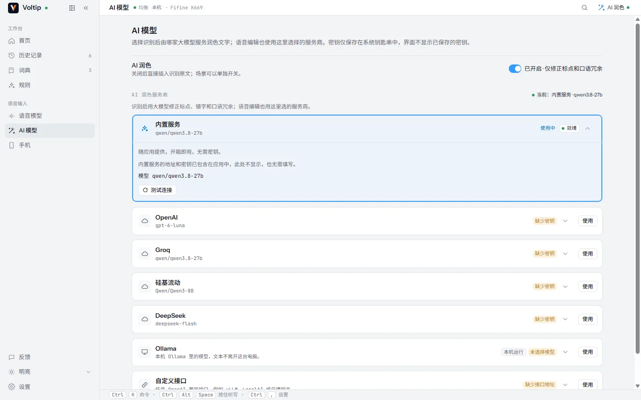Expand OpenAI provider chevron

(565, 221)
